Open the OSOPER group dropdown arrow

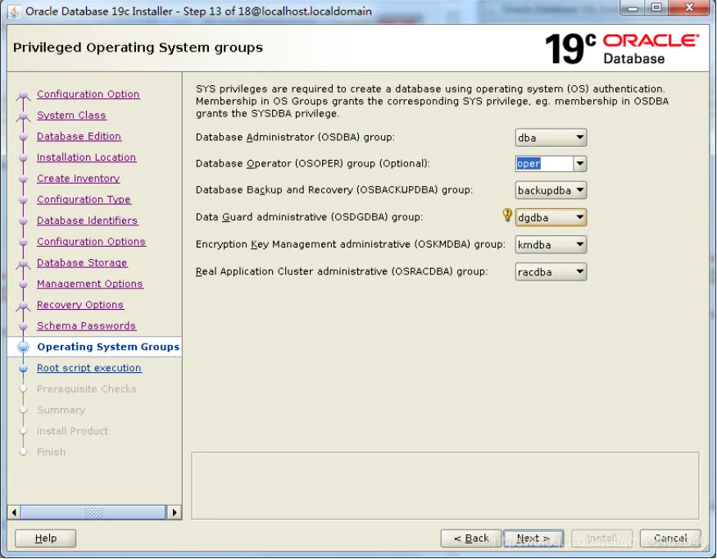[x=580, y=163]
